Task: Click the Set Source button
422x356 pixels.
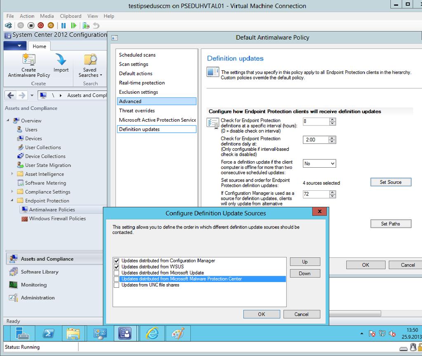Action: [x=391, y=182]
